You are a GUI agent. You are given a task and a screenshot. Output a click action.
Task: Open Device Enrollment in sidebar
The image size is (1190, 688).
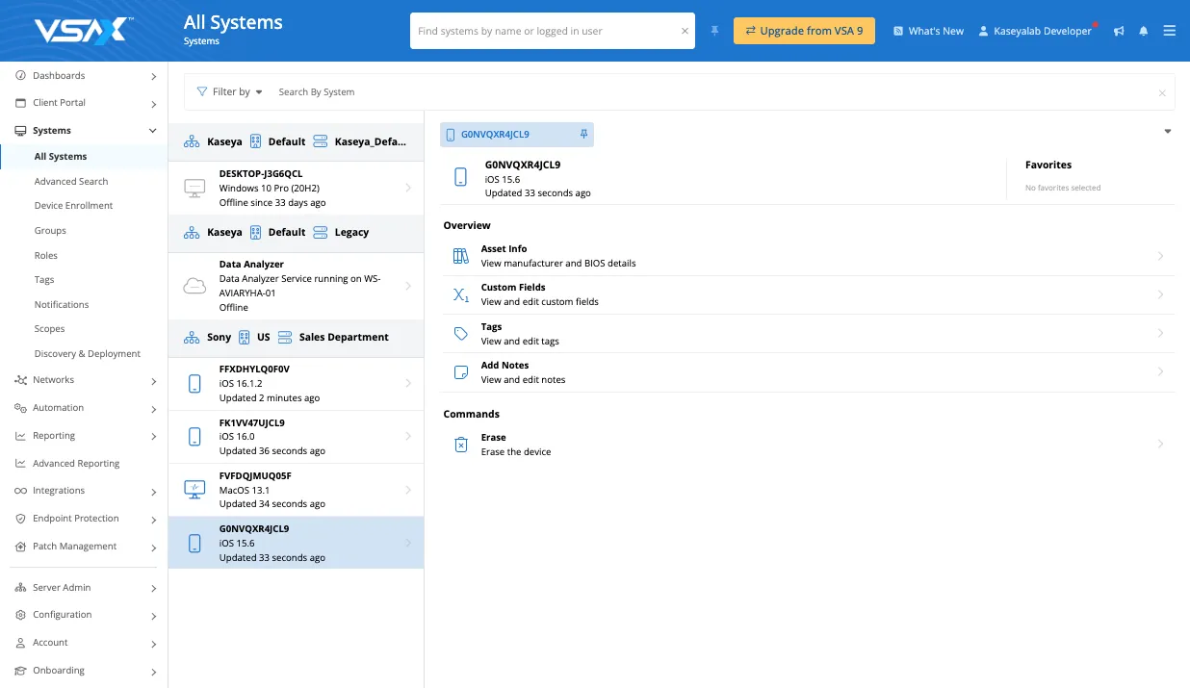(x=73, y=206)
